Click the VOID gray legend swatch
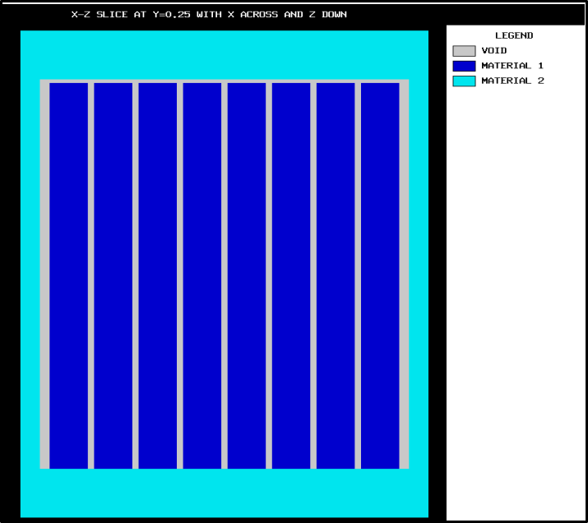588x523 pixels. pyautogui.click(x=464, y=51)
